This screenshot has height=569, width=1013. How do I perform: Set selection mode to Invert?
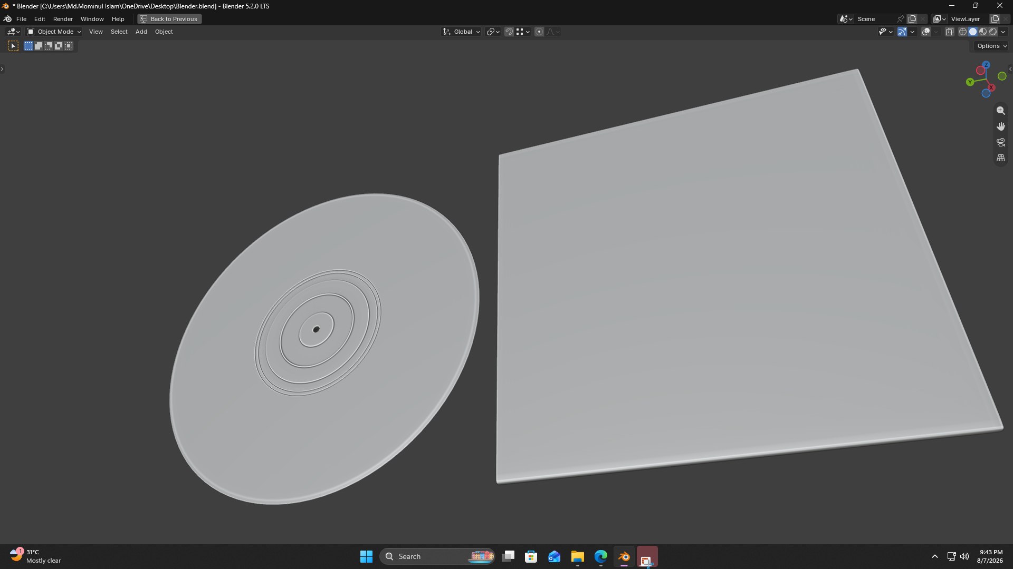[x=59, y=46]
